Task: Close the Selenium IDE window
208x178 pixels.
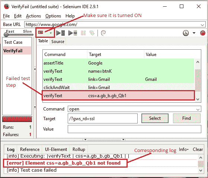Action: pos(199,6)
